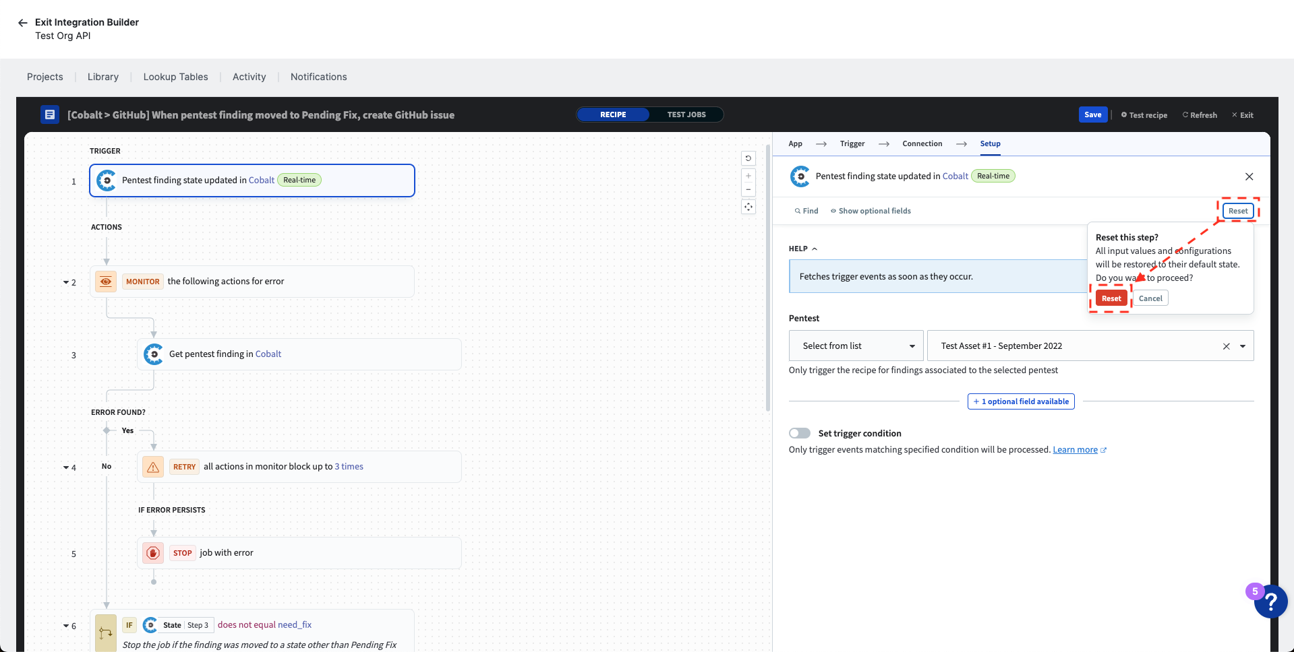Open the Projects tab
Viewport: 1294px width, 652px height.
click(x=45, y=77)
